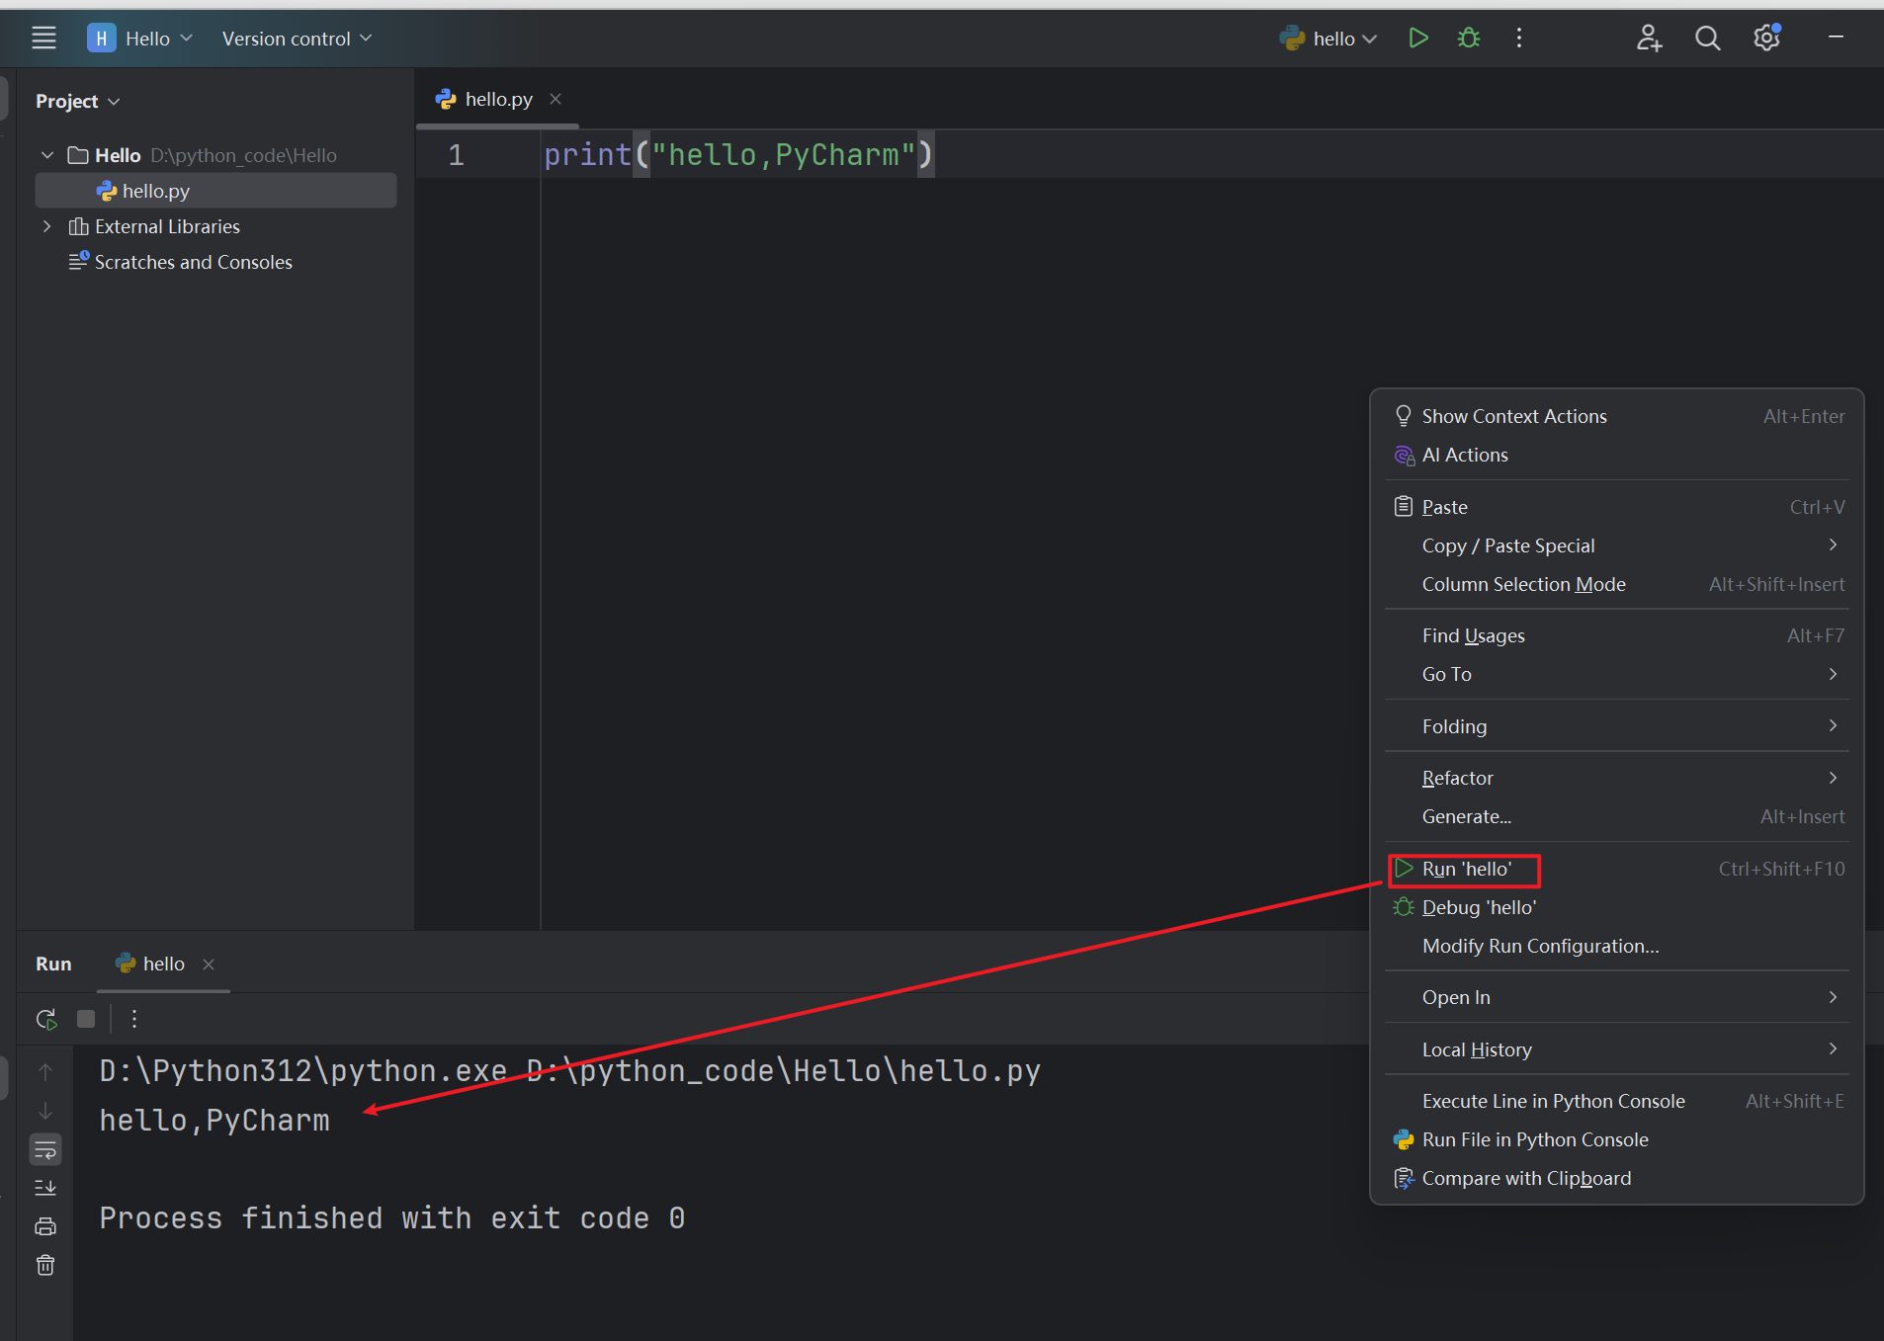Click the Run tool window title
This screenshot has height=1341, width=1884.
(x=53, y=964)
